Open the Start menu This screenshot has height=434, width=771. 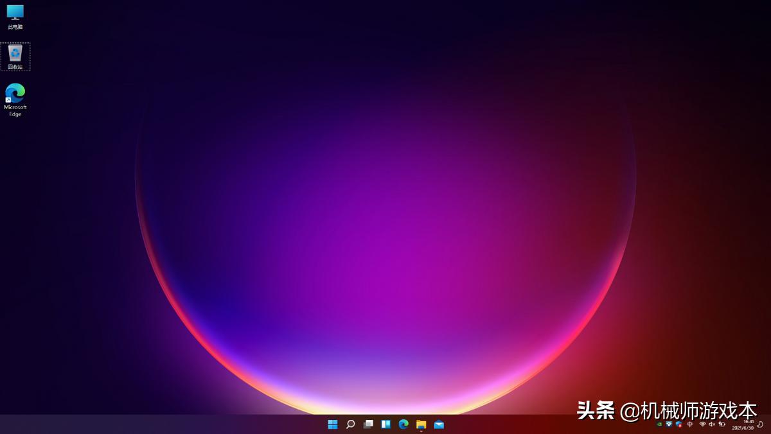332,425
